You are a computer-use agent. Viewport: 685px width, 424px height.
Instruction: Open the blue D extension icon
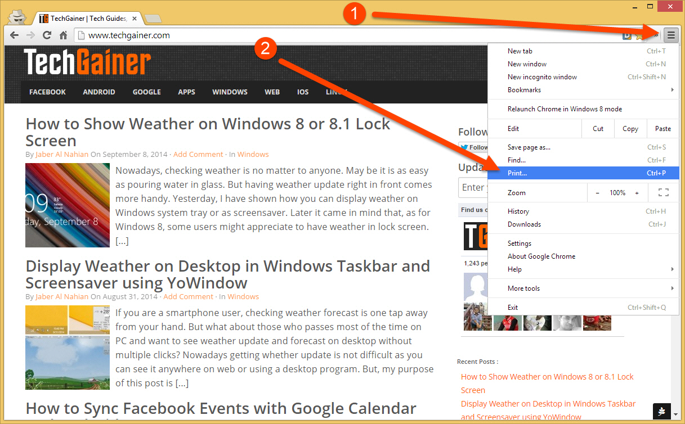[627, 35]
